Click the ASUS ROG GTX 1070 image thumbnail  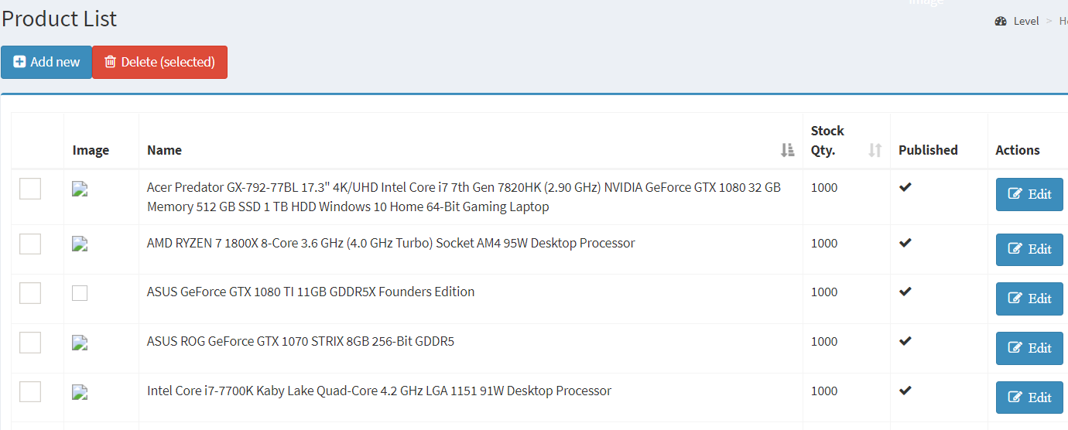[x=80, y=343]
